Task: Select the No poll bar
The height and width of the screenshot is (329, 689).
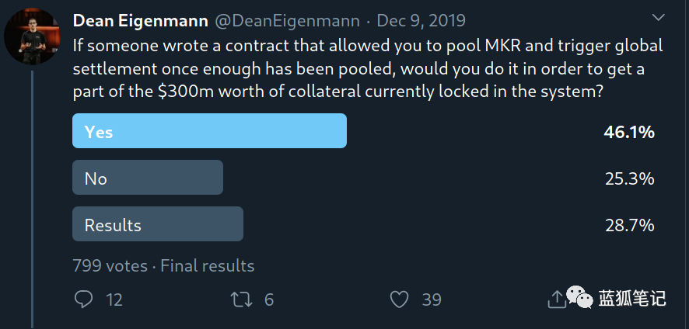Action: [x=148, y=177]
